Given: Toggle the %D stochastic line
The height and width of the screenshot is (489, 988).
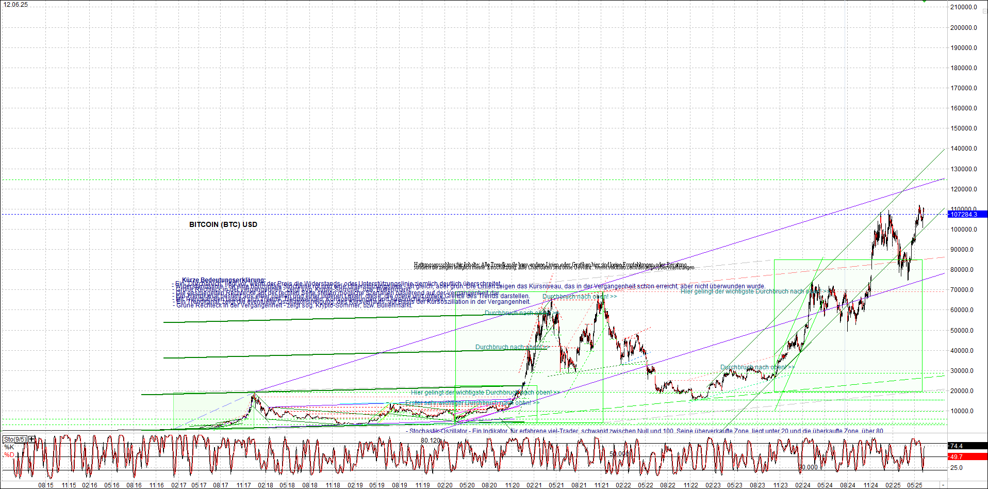Looking at the screenshot, I should [9, 455].
